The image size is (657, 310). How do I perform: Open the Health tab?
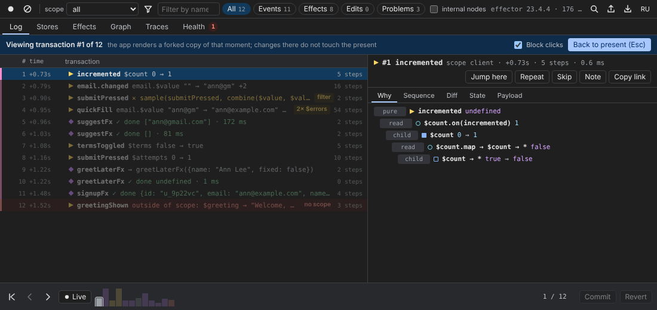(199, 27)
